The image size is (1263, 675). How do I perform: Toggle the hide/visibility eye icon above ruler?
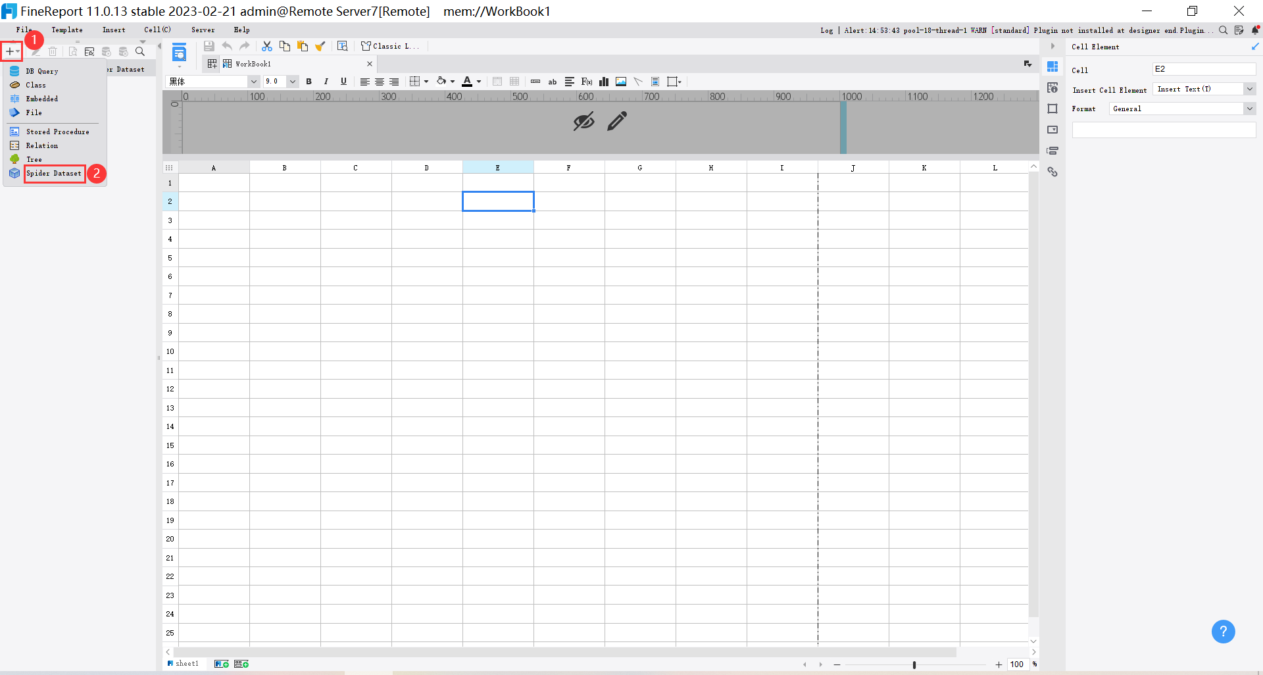pyautogui.click(x=583, y=121)
